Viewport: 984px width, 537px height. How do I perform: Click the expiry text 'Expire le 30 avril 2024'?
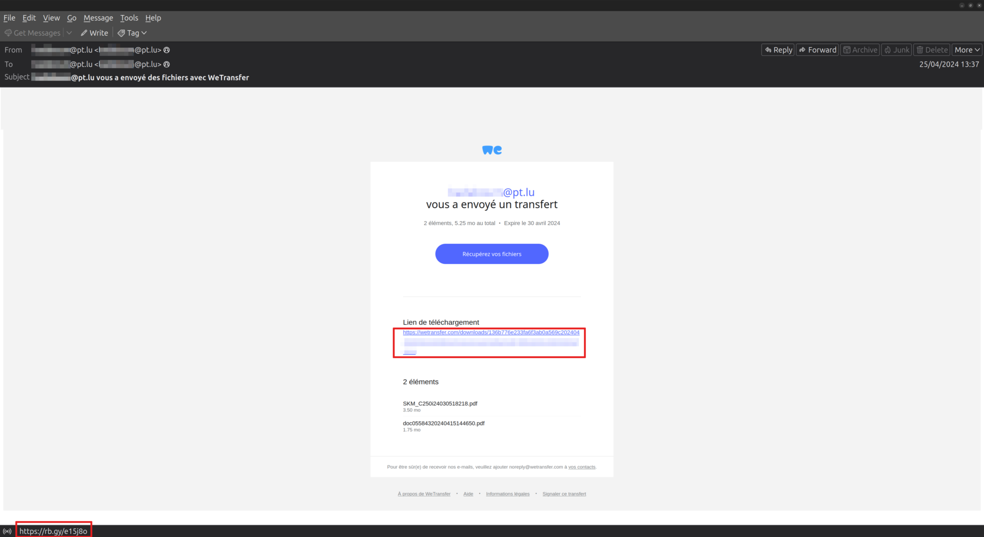532,223
